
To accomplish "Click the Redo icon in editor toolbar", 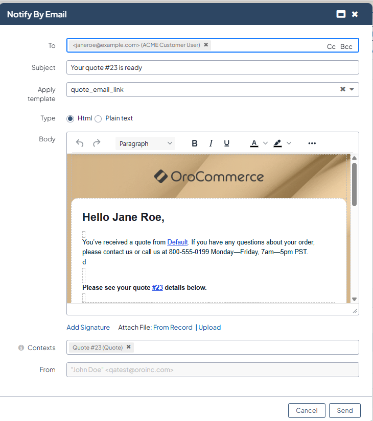I will coord(97,143).
